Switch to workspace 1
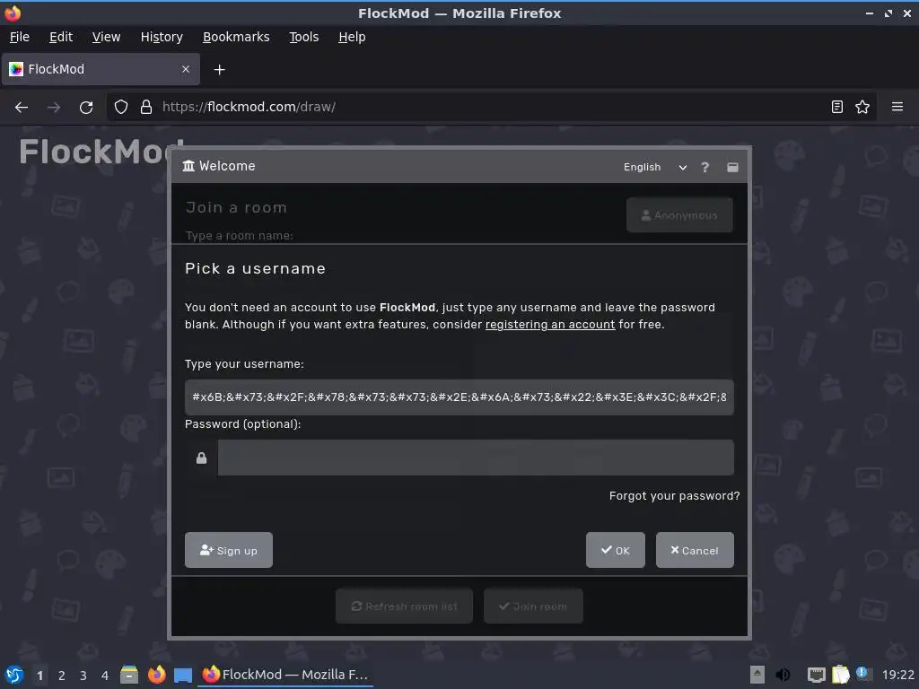Viewport: 919px width, 689px height. click(39, 676)
